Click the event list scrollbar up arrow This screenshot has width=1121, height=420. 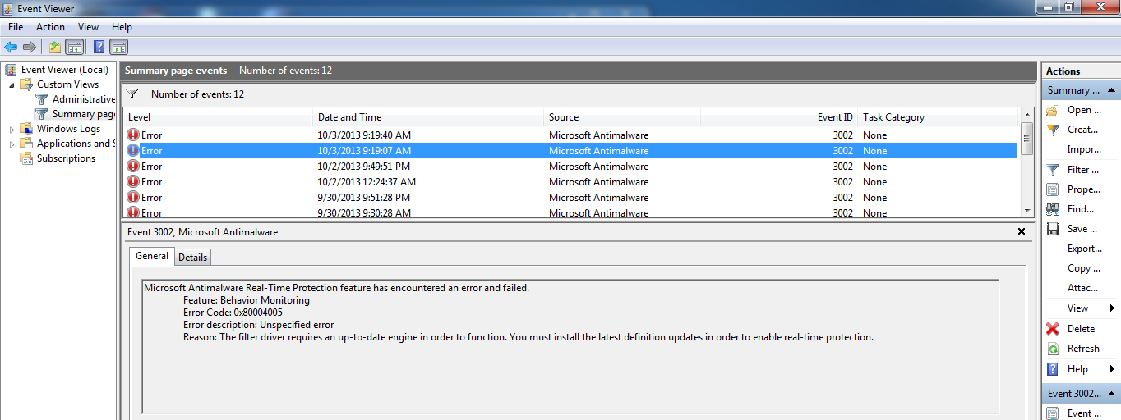(x=1026, y=116)
